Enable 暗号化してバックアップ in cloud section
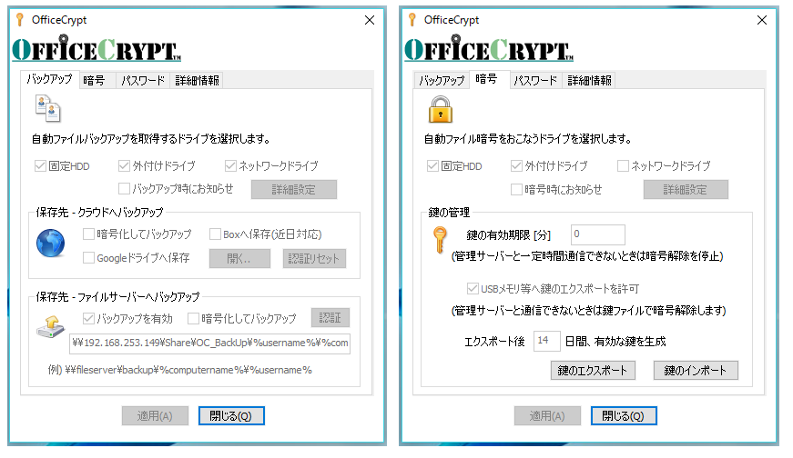Screen dimensions: 793x458 88,234
